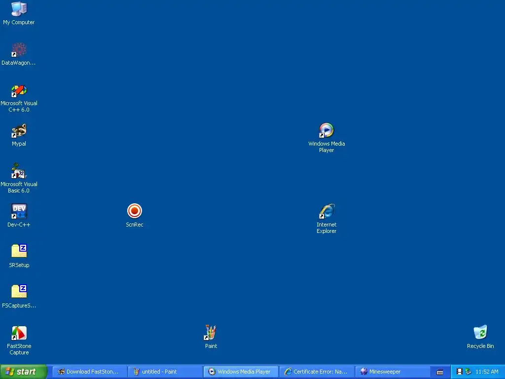Activate Windows Media Player taskbar button
This screenshot has height=379, width=505.
(241, 372)
